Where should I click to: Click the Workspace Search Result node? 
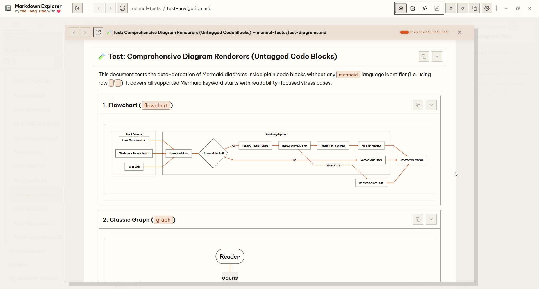pos(134,154)
